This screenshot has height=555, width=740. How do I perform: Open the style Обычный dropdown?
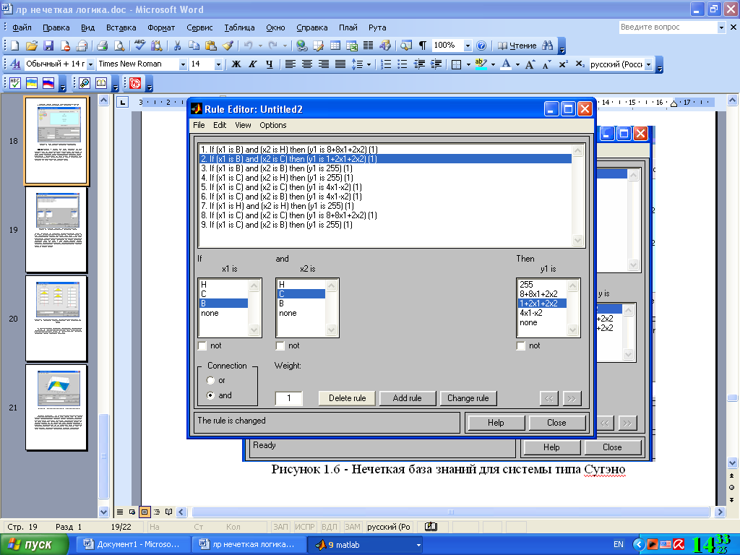pos(90,64)
